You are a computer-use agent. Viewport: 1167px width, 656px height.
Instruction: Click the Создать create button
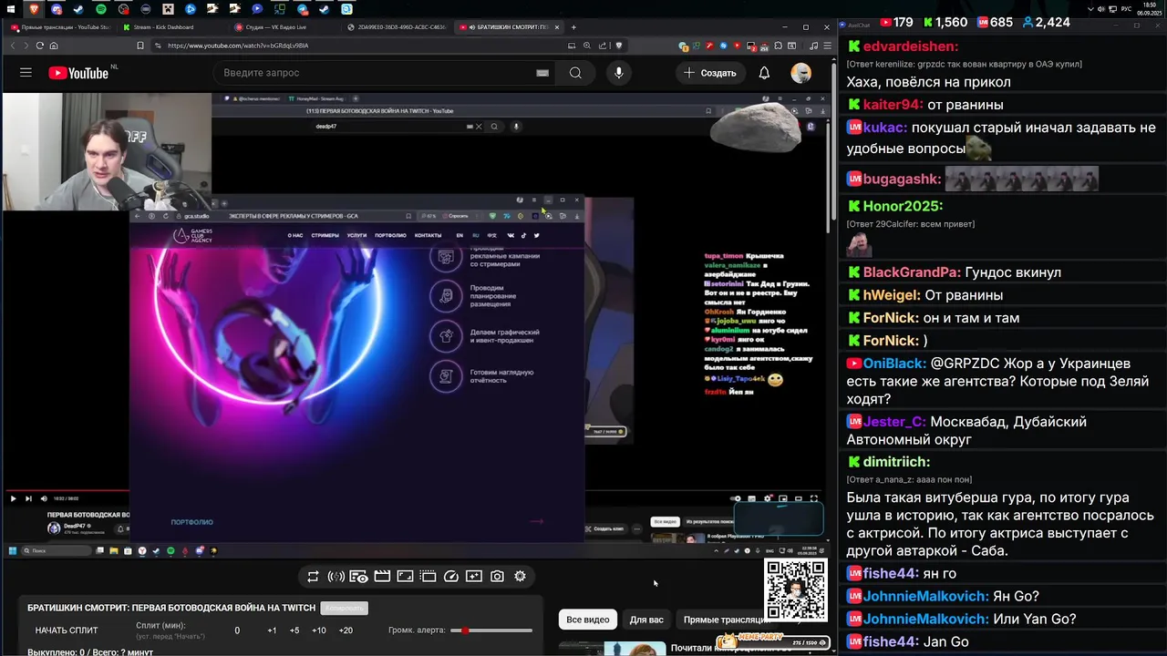coord(710,73)
